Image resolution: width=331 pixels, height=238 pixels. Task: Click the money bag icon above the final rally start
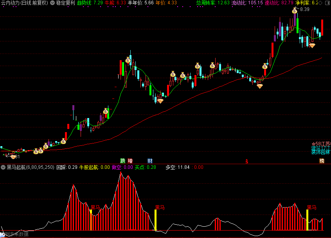tap(265, 66)
